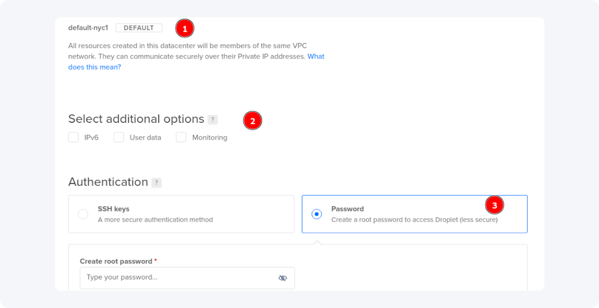
Task: Tick the User data checkbox
Action: click(x=119, y=138)
